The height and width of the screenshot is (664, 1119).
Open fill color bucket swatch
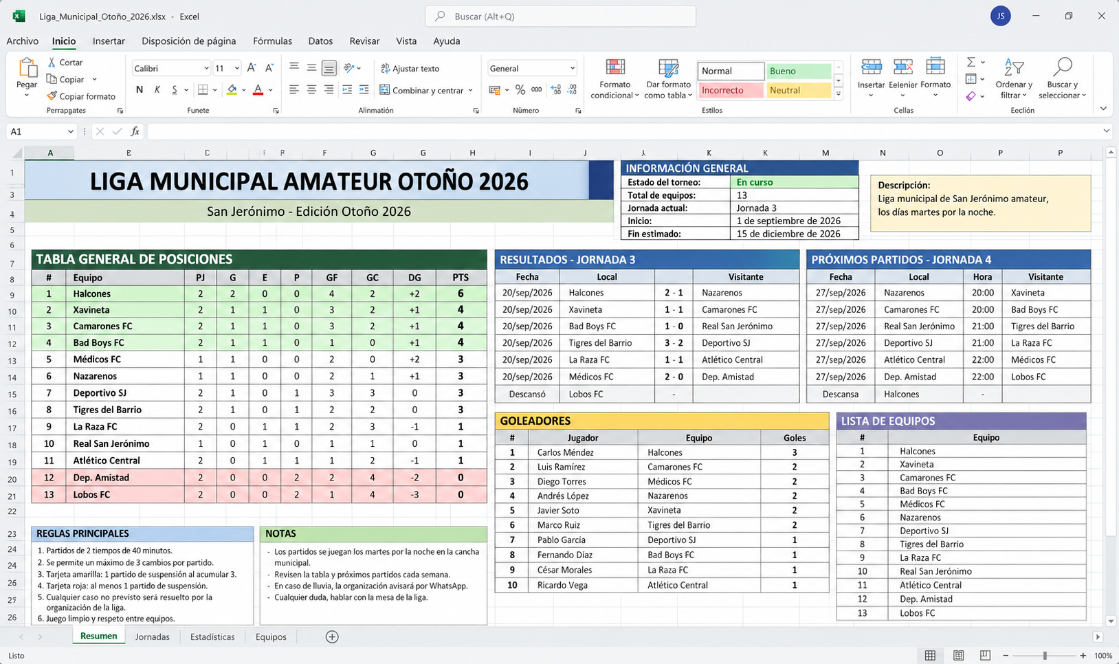tap(232, 90)
